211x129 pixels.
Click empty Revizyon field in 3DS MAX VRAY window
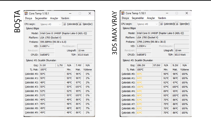click(x=144, y=50)
